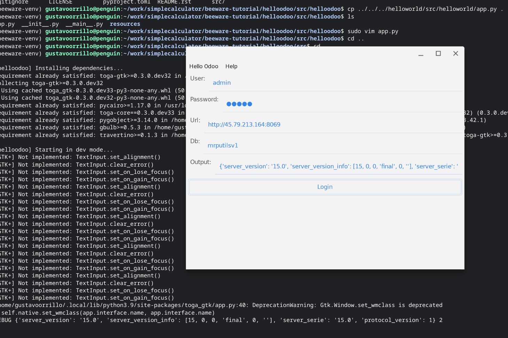Click 'pyproject.toml' in the terminal listing

(127, 2)
